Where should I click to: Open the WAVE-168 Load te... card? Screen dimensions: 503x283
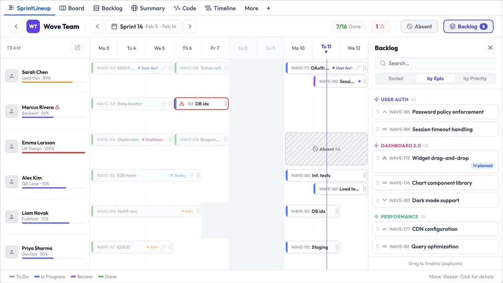click(340, 189)
